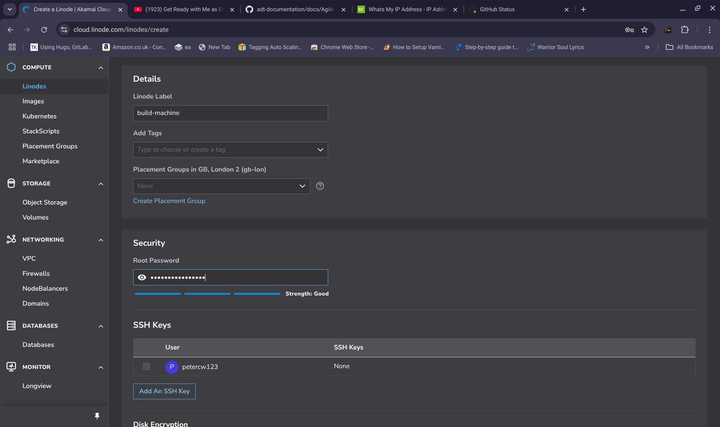
Task: Click the sidebar pin icon
Action: [x=97, y=416]
